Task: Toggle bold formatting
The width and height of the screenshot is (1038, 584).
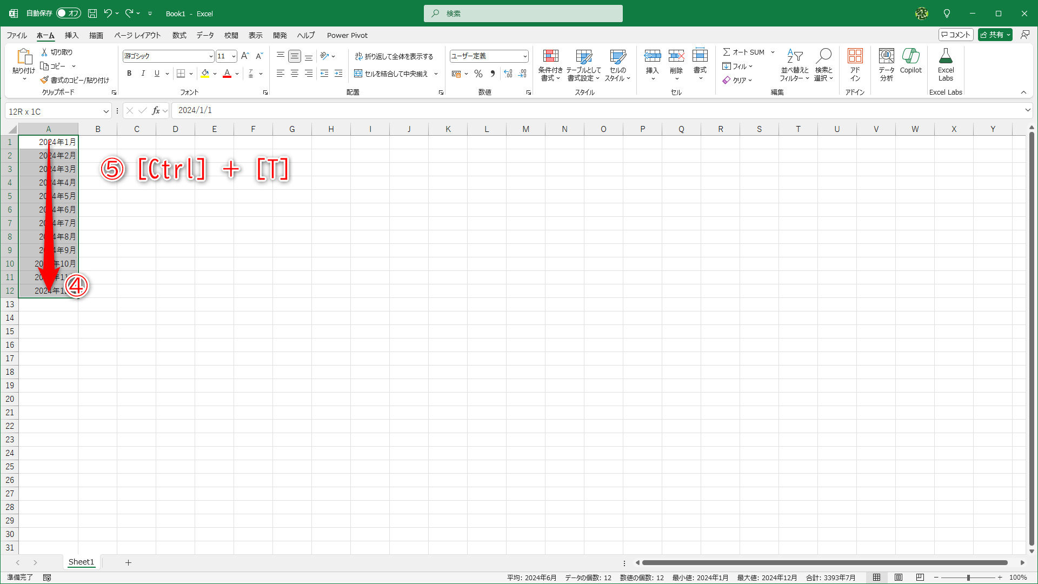Action: point(129,74)
